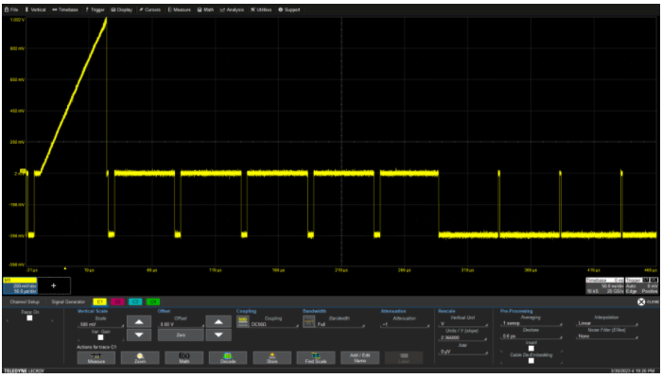Screen dimensions: 662x378
Task: Click the trigger position marker on time axis
Action: 65,267
